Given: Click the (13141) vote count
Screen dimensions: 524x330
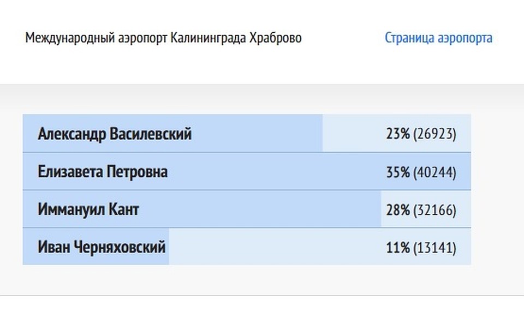Looking at the screenshot, I should pyautogui.click(x=435, y=248).
